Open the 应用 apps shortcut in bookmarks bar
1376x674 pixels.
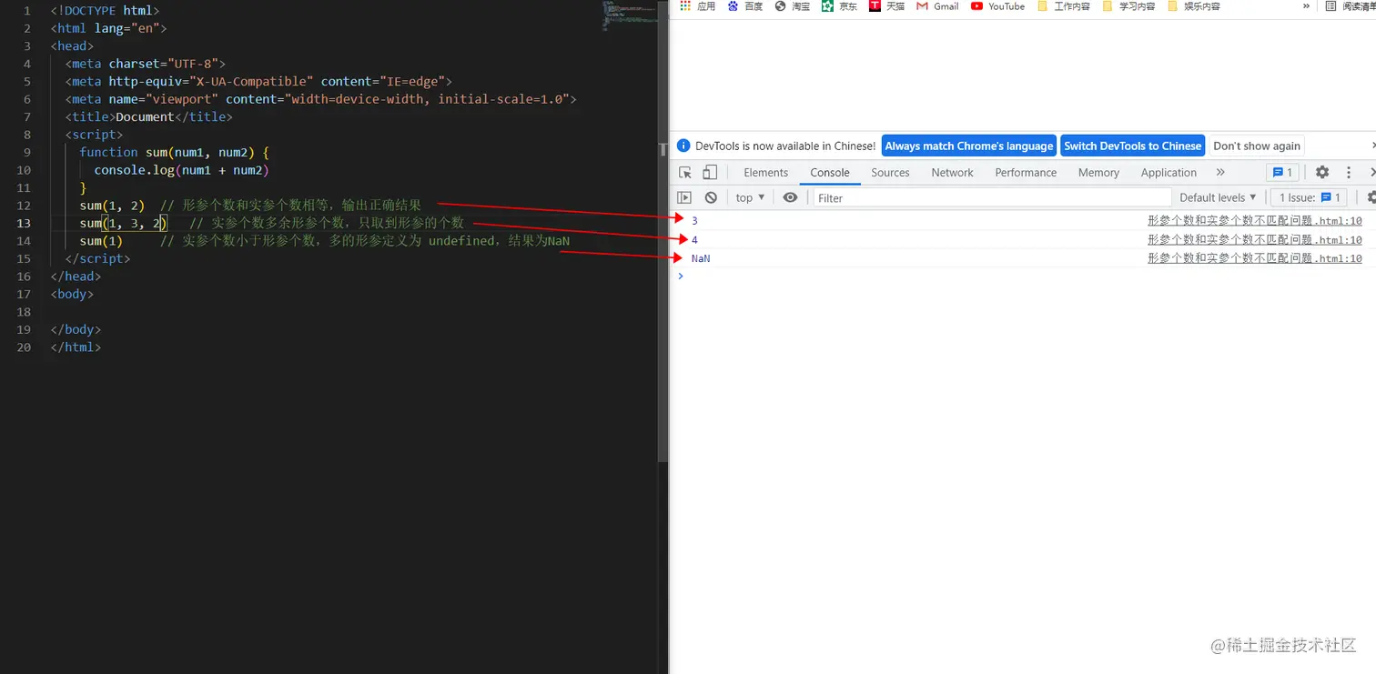coord(698,6)
